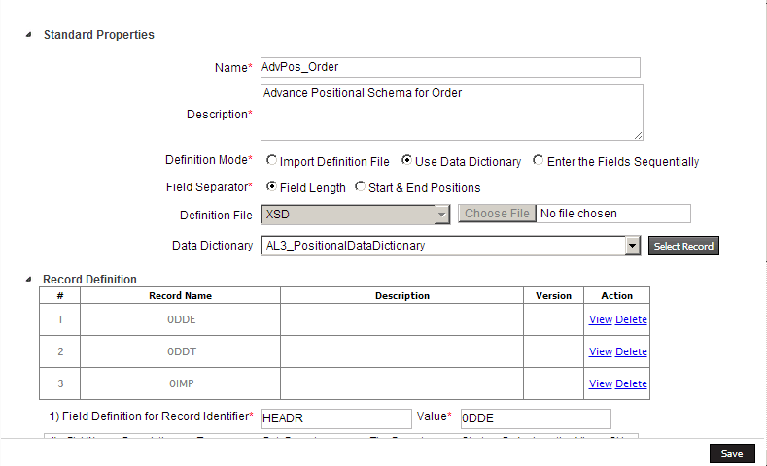Delete the 0IMP record
This screenshot has width=767, height=466.
tap(631, 383)
